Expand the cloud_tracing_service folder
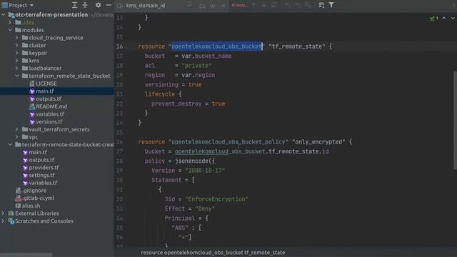The height and width of the screenshot is (257, 457). click(x=17, y=38)
